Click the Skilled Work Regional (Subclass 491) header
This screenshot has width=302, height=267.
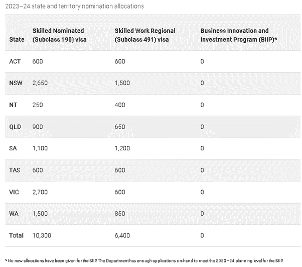click(145, 35)
